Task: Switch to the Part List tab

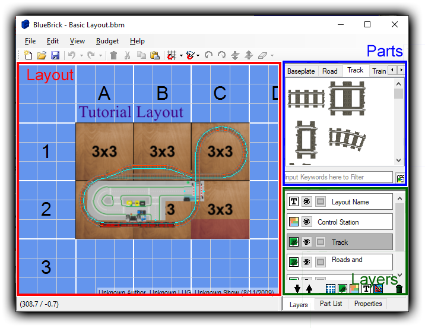Action: click(331, 304)
